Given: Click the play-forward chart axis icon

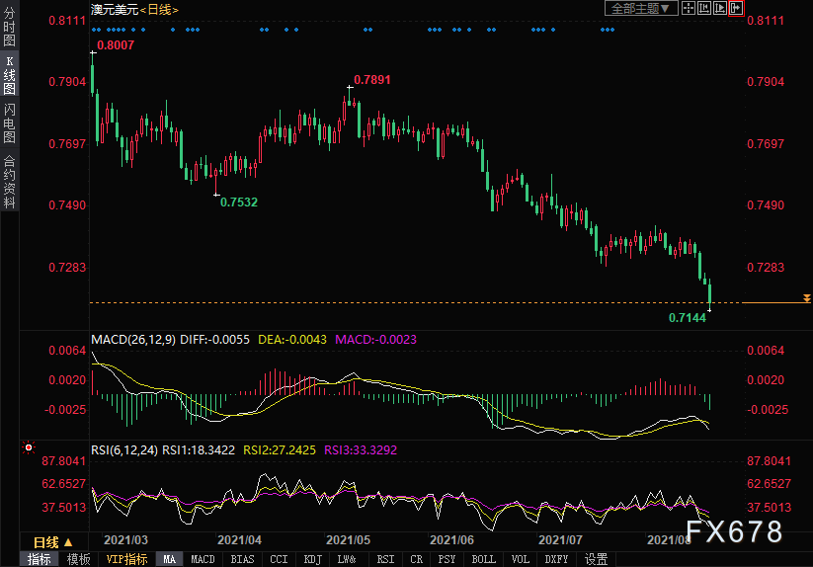Looking at the screenshot, I should click(720, 8).
